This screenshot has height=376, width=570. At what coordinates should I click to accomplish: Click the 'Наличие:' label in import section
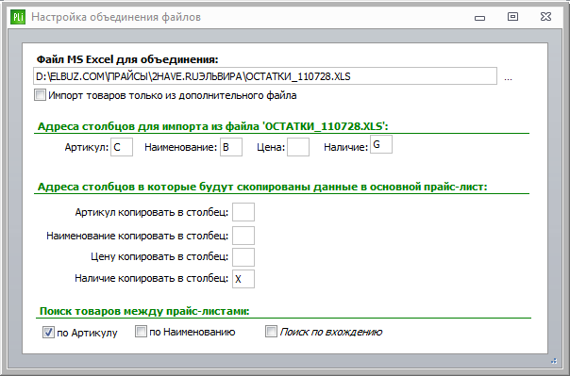[x=345, y=147]
